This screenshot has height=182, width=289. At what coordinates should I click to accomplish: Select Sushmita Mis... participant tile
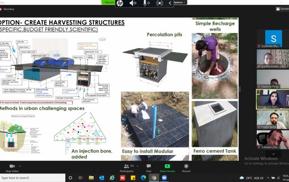(273, 39)
